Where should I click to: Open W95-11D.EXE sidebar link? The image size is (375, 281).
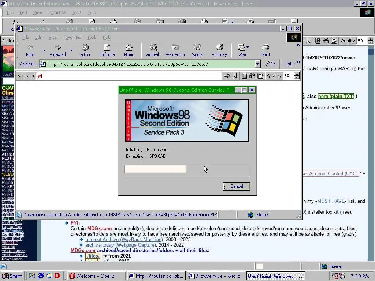(13, 235)
